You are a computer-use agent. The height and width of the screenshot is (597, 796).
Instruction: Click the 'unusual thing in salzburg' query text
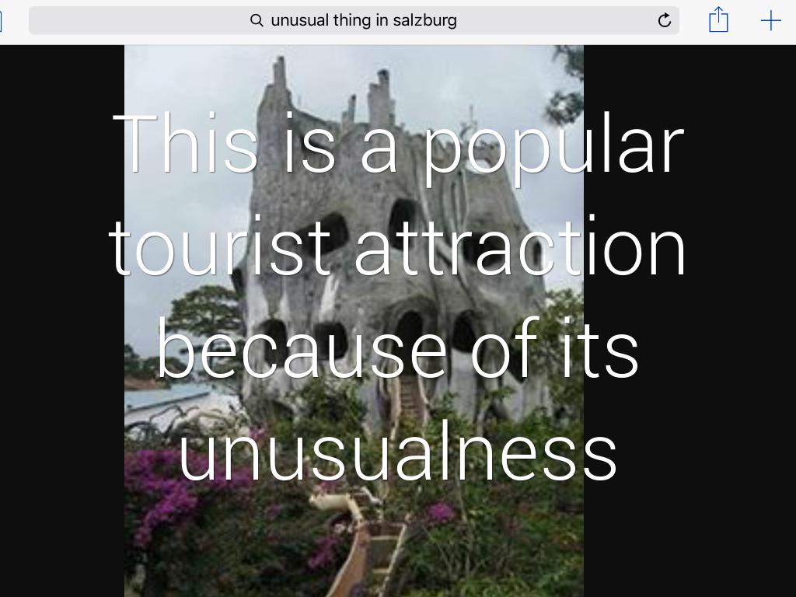(x=364, y=20)
